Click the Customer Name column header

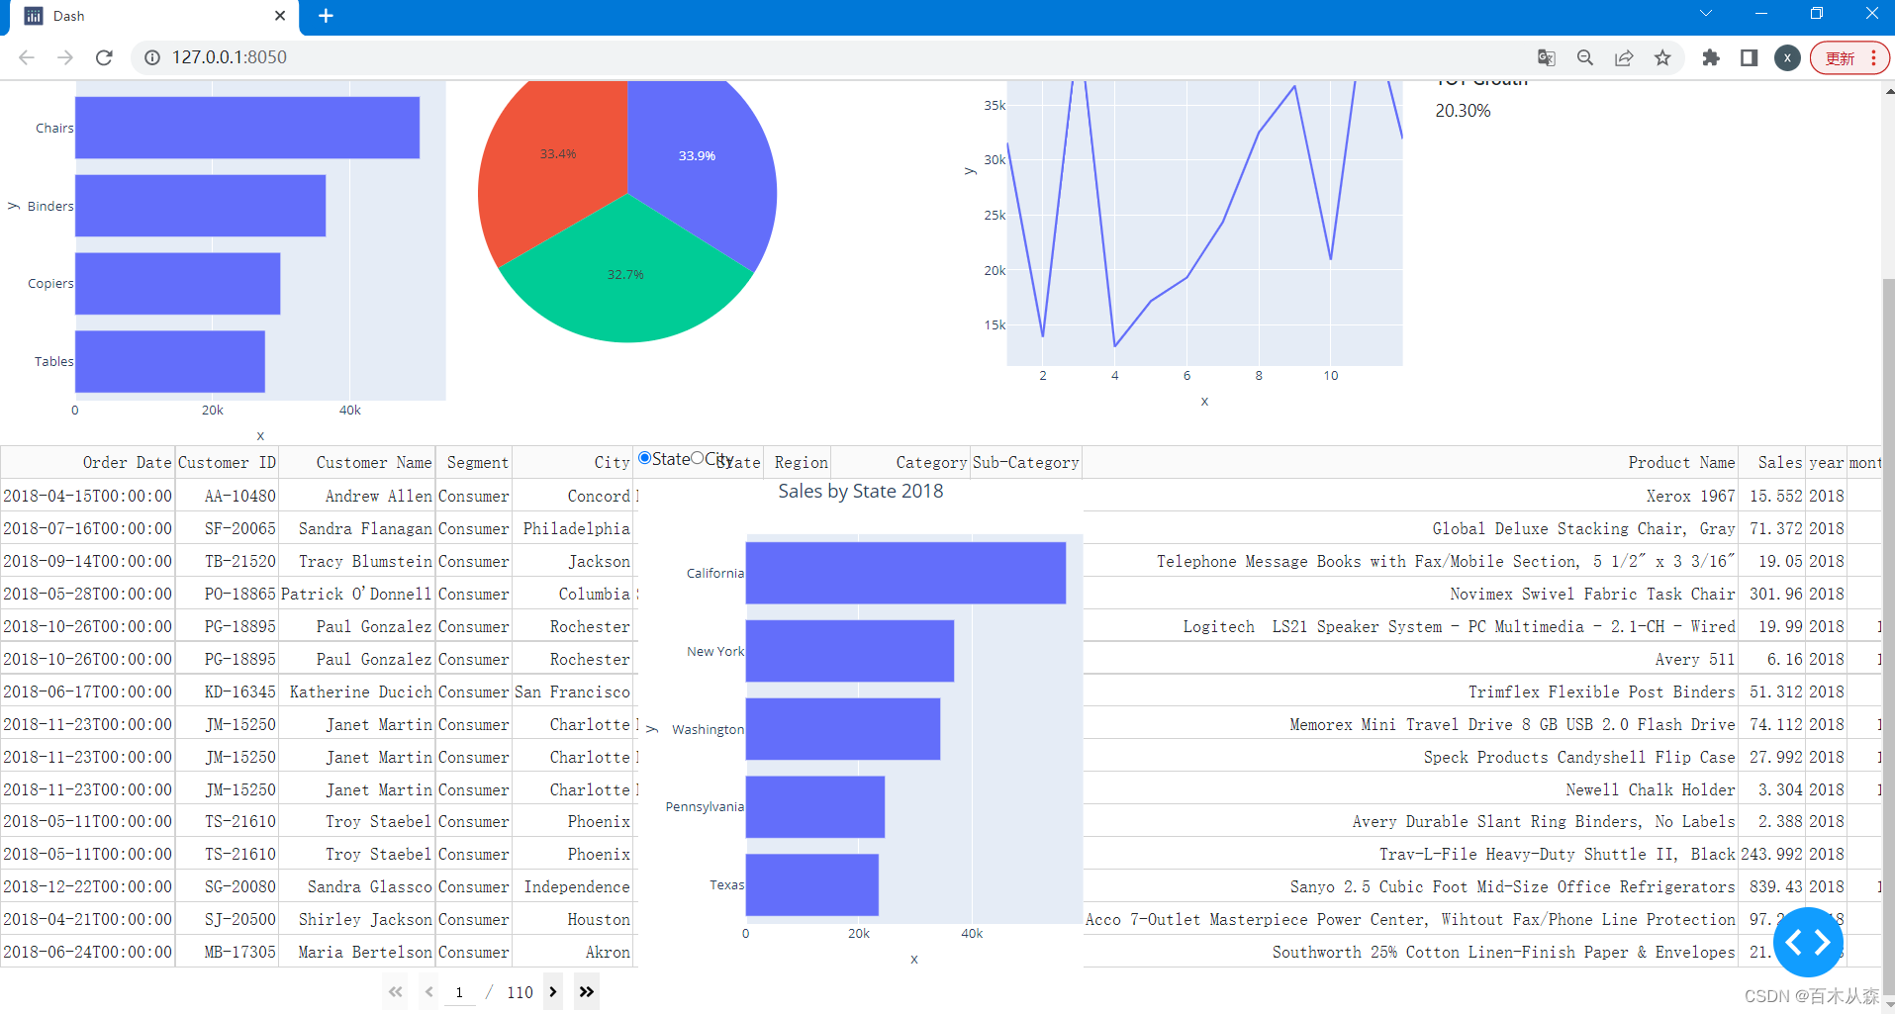point(357,462)
